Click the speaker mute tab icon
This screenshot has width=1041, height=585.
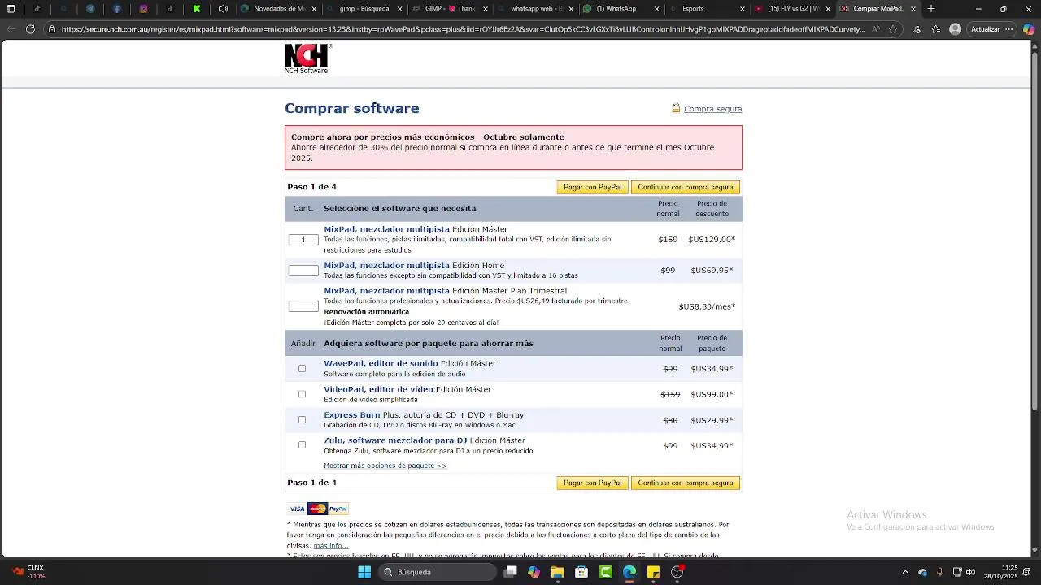223,9
